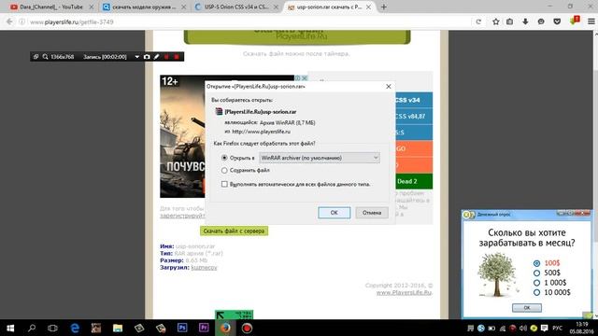Click the CSS v84,87 blue category item
The width and height of the screenshot is (598, 336).
(413, 116)
